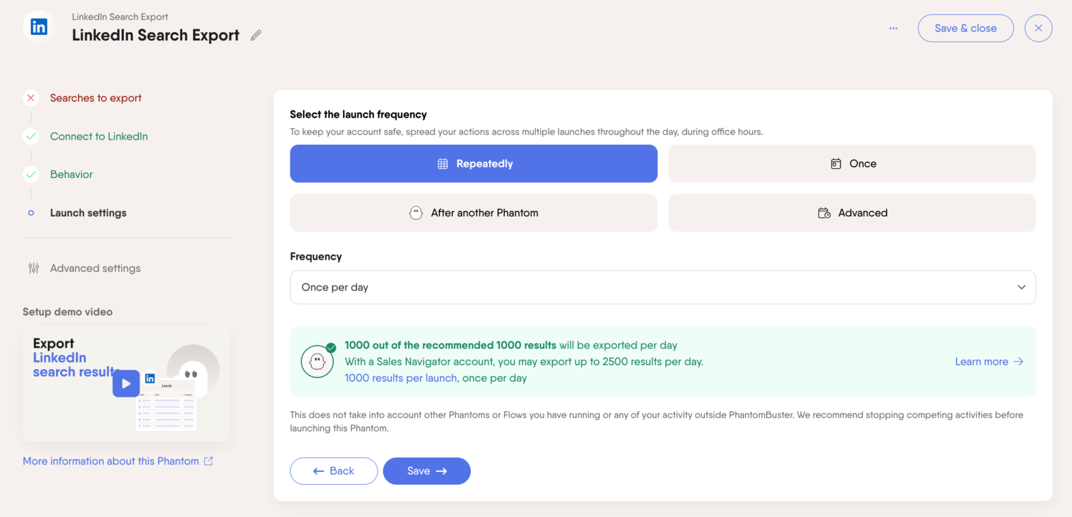Viewport: 1072px width, 517px height.
Task: Go to Connect to LinkedIn step
Action: click(99, 136)
